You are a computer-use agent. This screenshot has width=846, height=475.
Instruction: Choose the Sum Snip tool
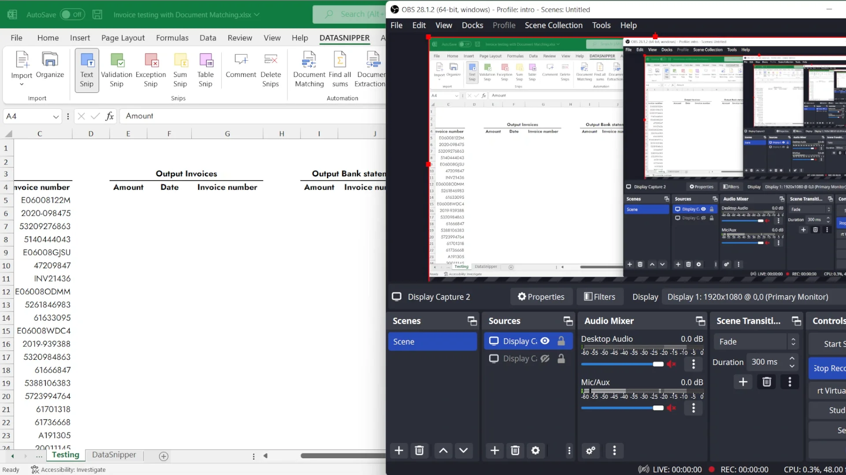coord(180,61)
